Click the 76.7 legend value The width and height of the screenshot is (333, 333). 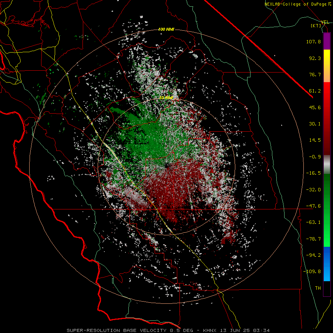pyautogui.click(x=315, y=74)
